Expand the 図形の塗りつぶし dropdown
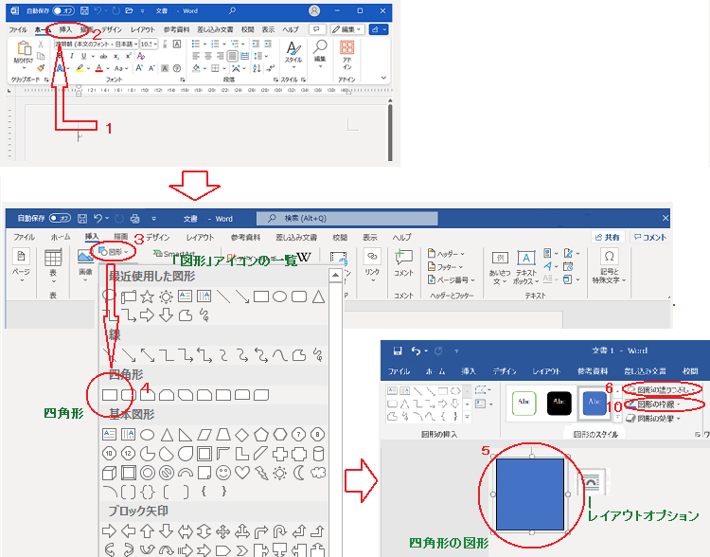Image resolution: width=710 pixels, height=557 pixels. click(x=666, y=389)
